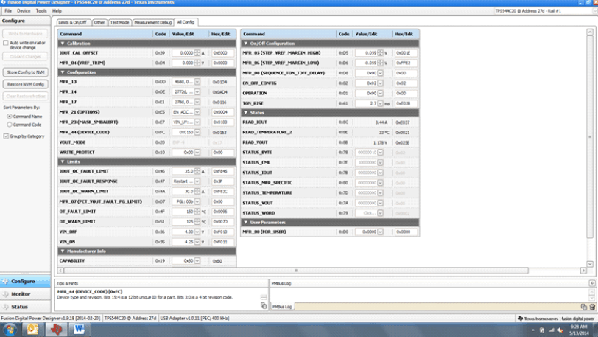Open the Help menu

[x=57, y=11]
